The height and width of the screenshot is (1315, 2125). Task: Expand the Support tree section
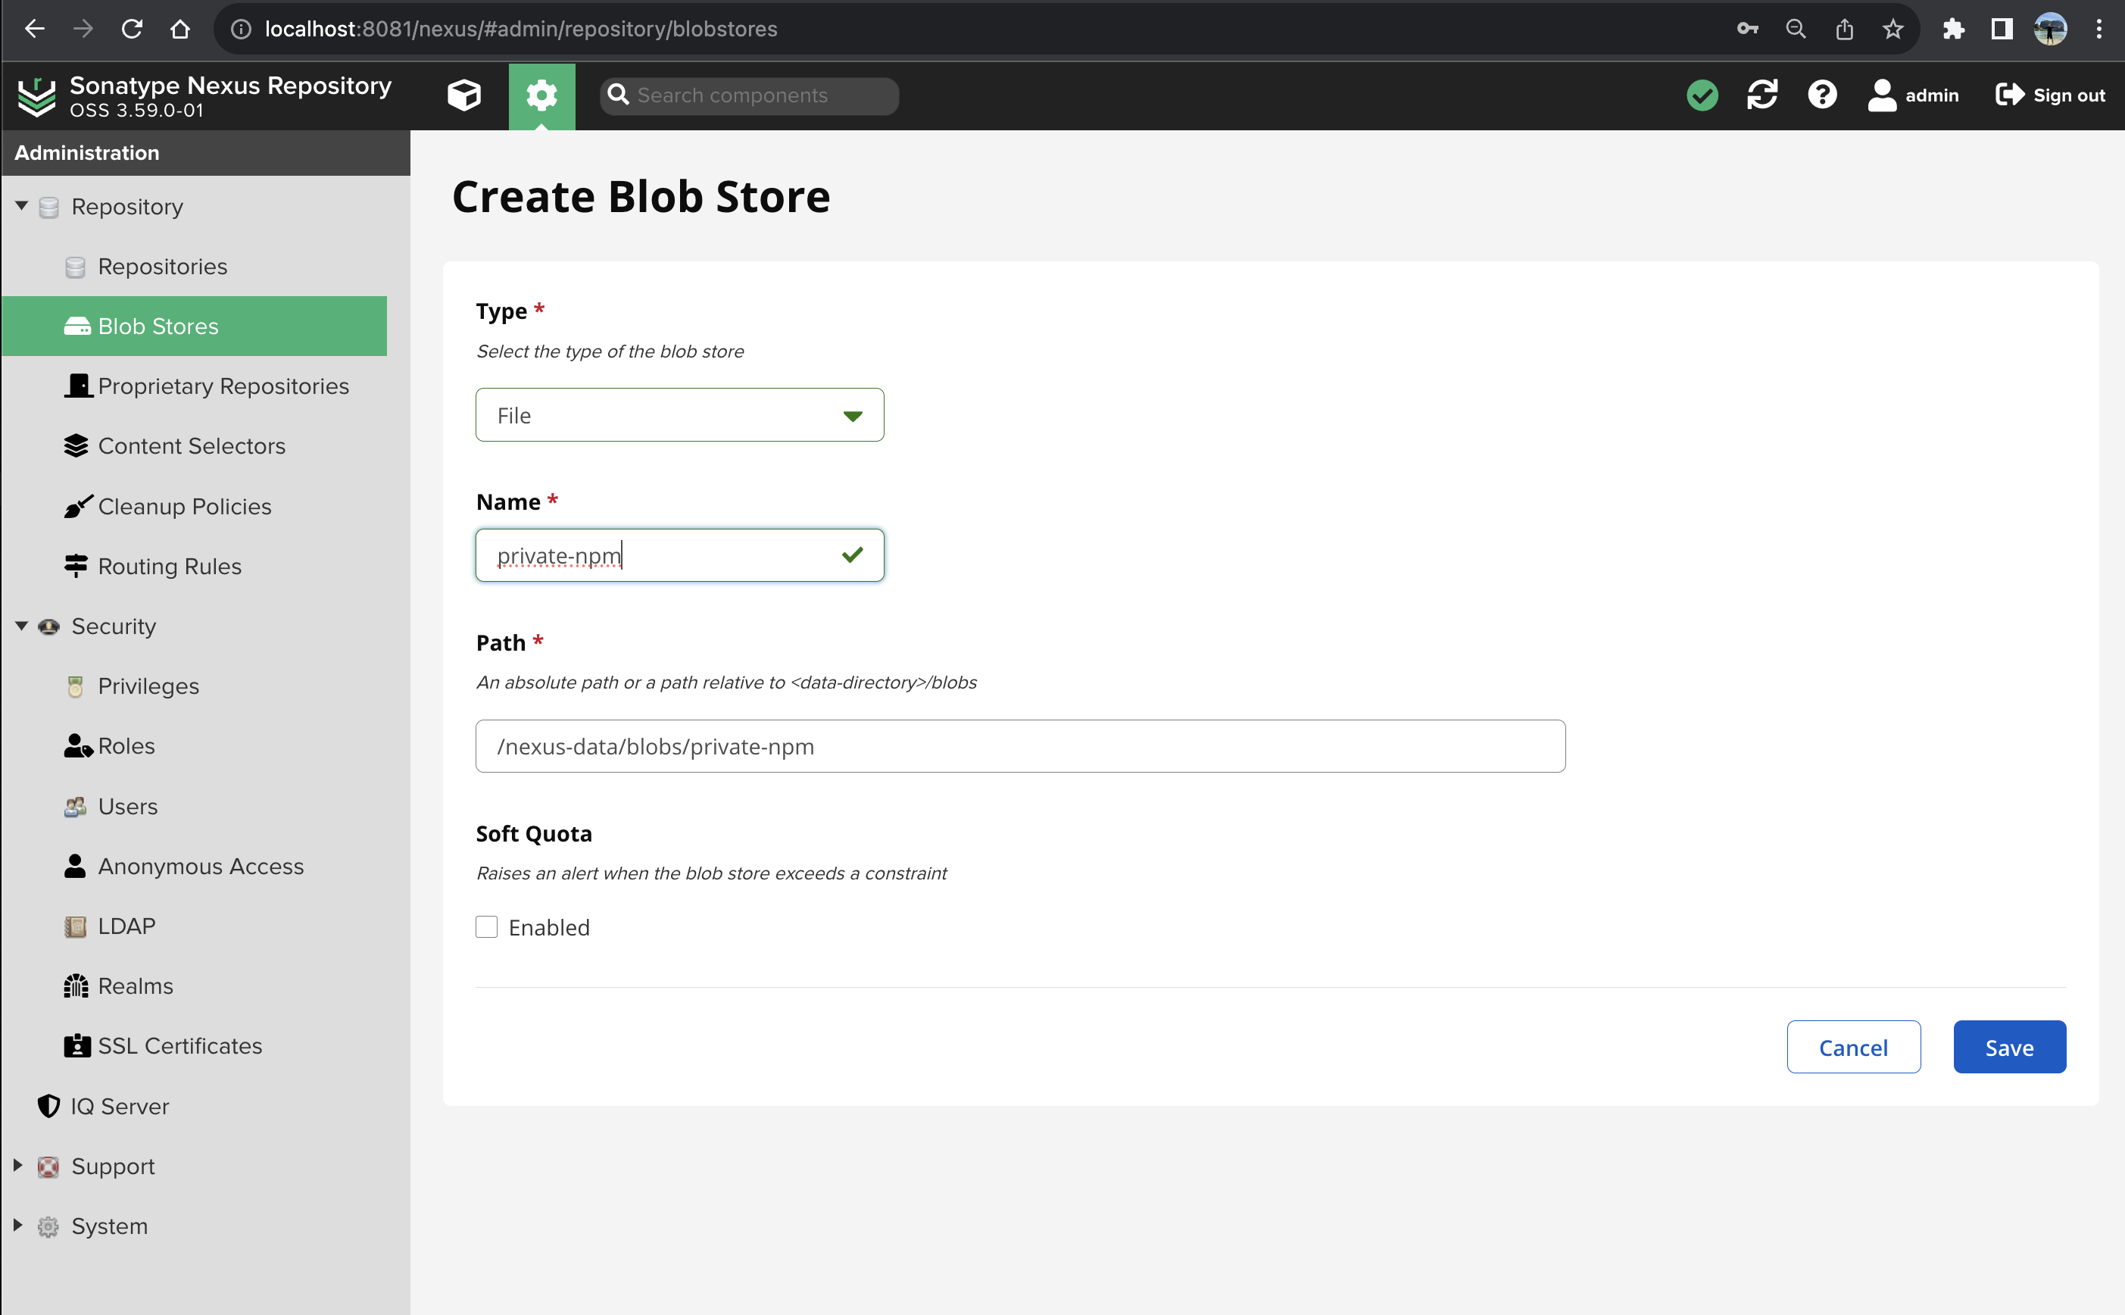17,1166
